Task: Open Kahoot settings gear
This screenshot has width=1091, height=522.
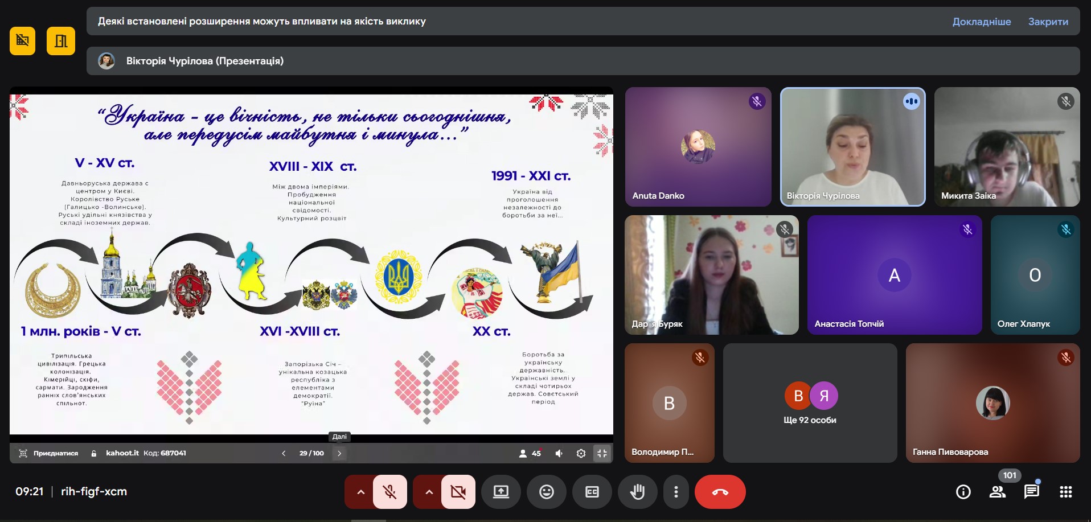Action: pos(581,453)
